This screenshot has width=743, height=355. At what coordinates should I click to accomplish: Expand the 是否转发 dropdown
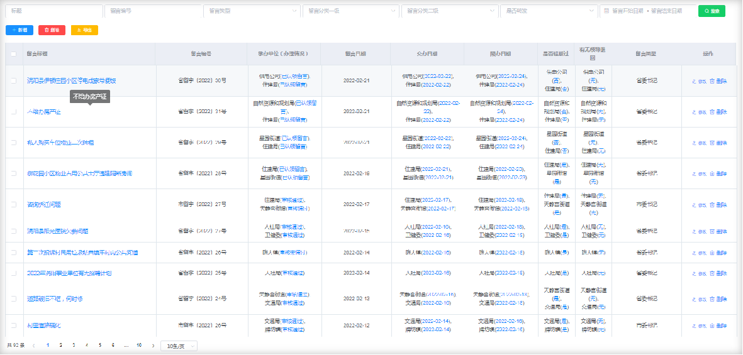(549, 11)
